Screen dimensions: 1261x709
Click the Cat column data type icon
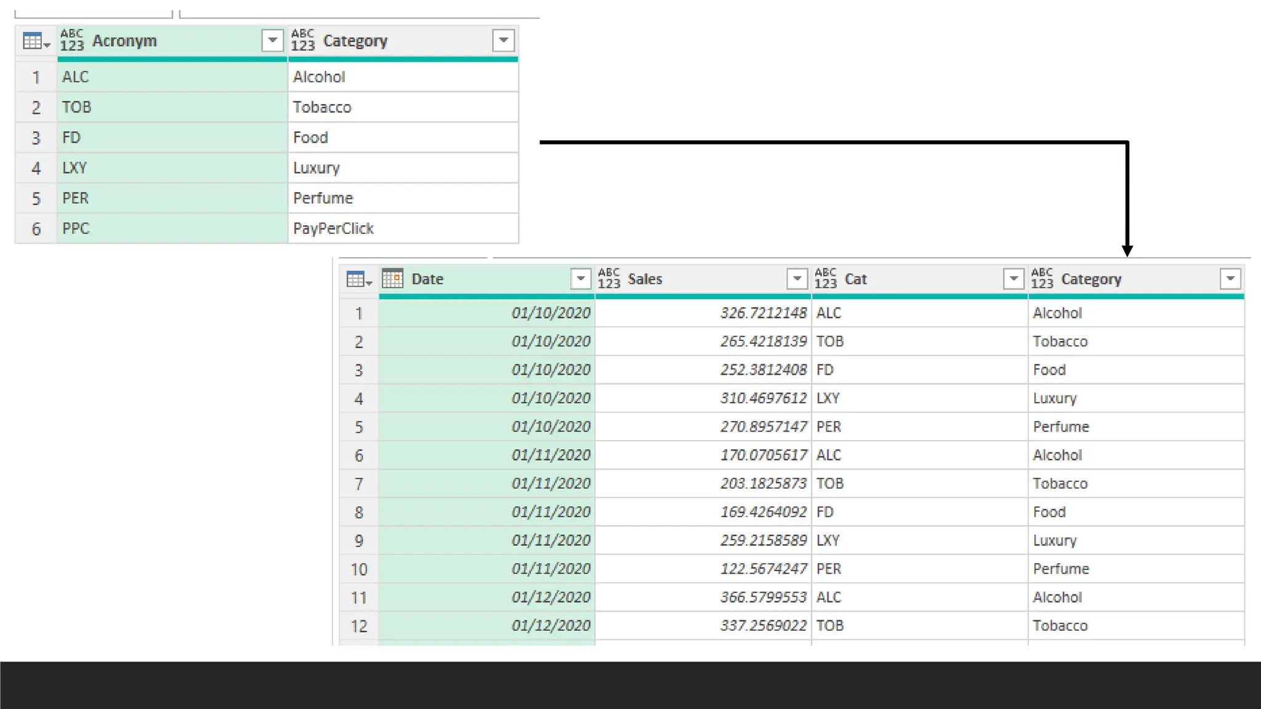(826, 279)
